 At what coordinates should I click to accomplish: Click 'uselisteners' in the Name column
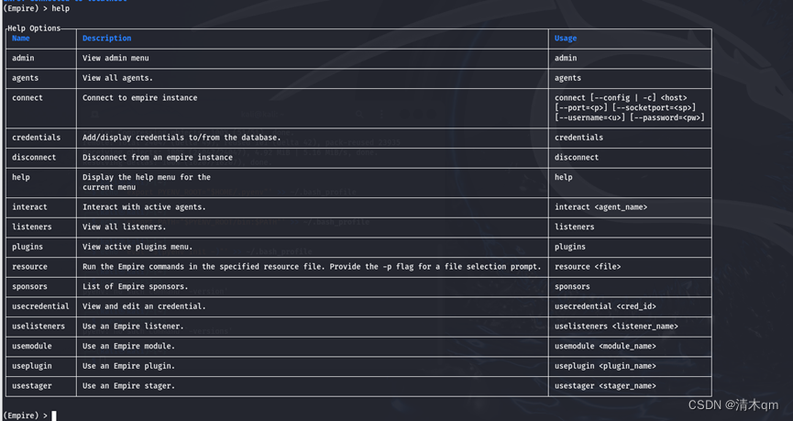point(39,327)
